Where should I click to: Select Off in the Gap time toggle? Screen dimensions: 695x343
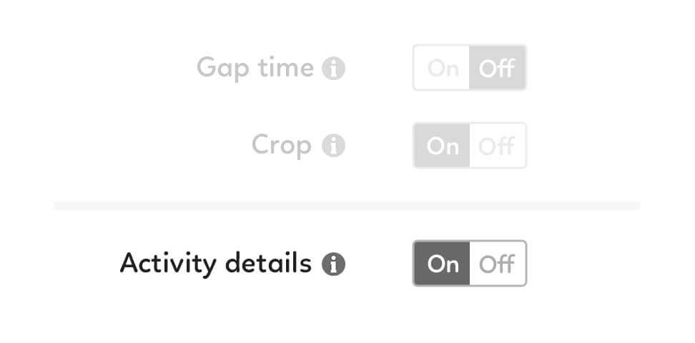coord(498,68)
